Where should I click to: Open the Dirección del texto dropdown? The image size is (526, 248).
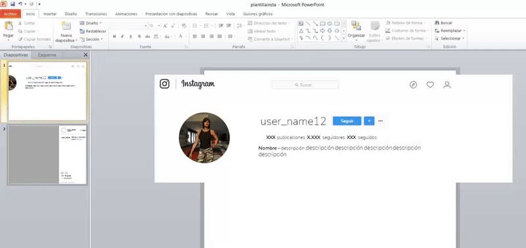click(x=269, y=23)
